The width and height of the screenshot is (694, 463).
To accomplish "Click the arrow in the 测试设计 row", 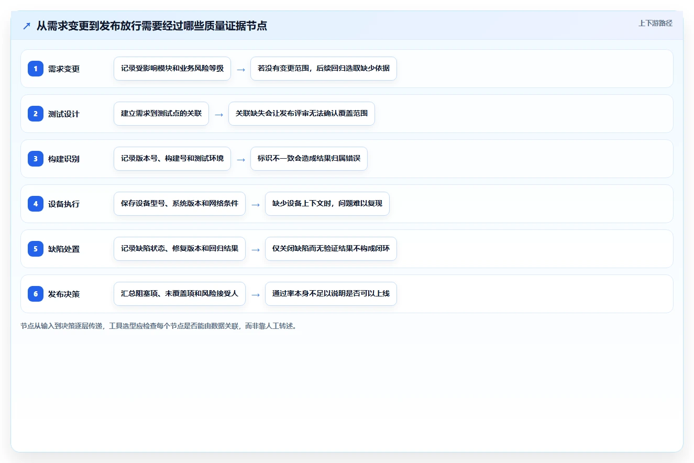I will (x=219, y=114).
